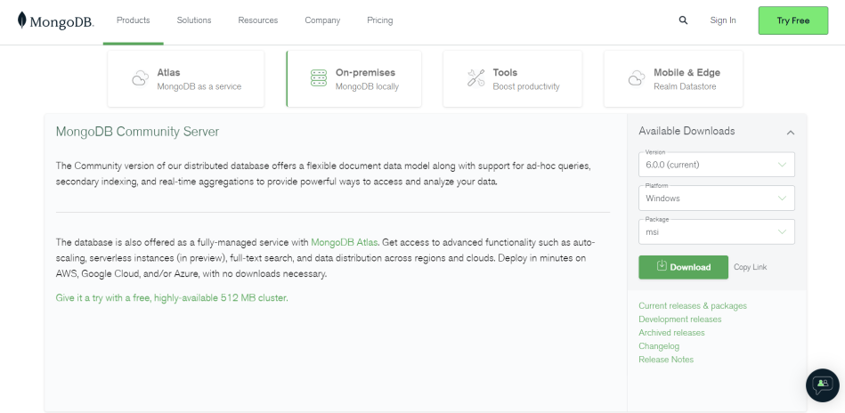Click the download arrow icon in Download button

(x=662, y=266)
